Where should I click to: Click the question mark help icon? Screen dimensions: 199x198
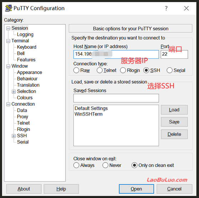click(166, 8)
